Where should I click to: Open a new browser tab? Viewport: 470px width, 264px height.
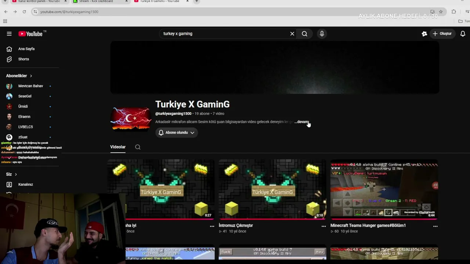[196, 1]
